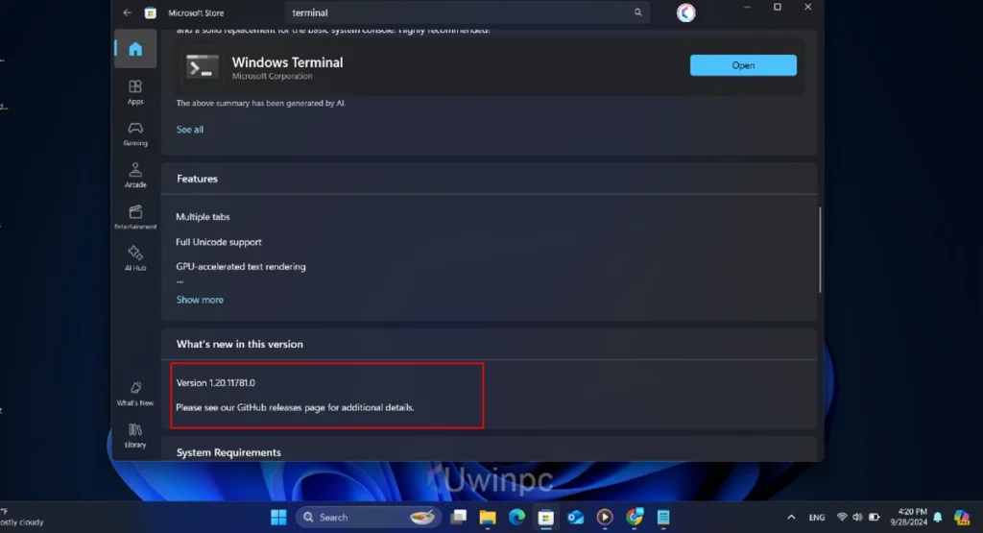Open What's New in sidebar
Screen dimensions: 983x533
click(135, 393)
